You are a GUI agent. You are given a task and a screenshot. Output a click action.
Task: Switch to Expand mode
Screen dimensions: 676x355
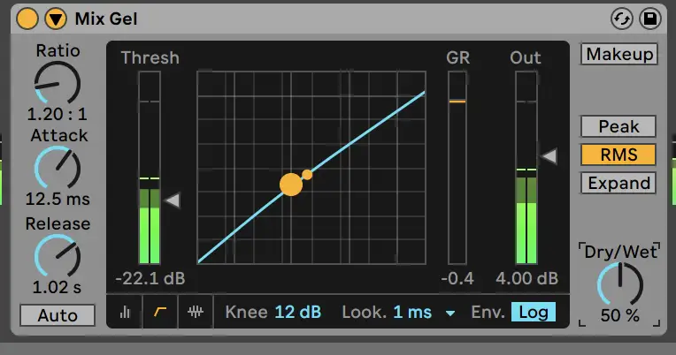[x=618, y=184]
